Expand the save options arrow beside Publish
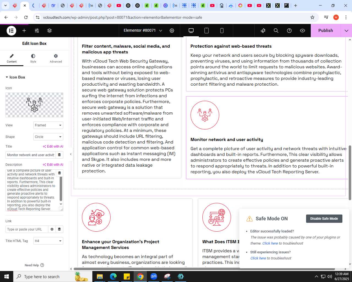This screenshot has width=352, height=282. click(346, 31)
